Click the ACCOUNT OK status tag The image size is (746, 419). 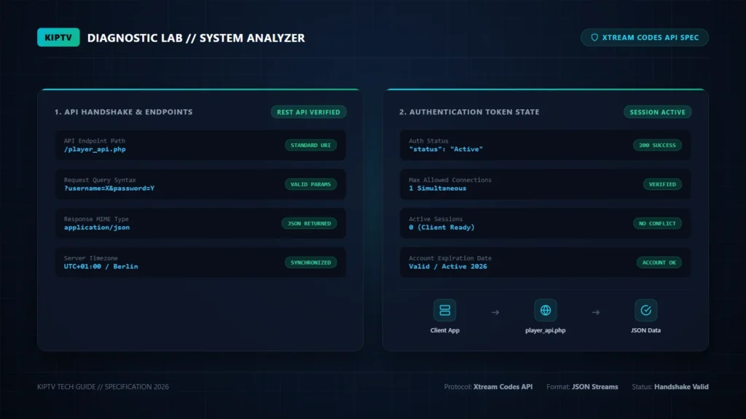click(x=659, y=262)
